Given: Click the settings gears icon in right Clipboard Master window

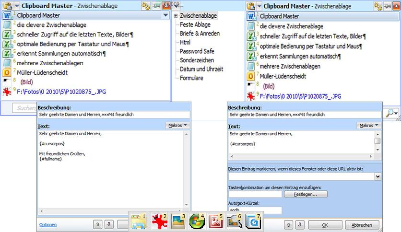Looking at the screenshot, I should point(377,6).
